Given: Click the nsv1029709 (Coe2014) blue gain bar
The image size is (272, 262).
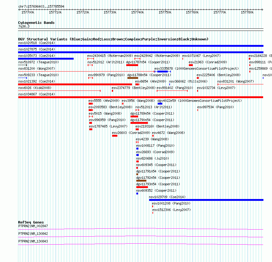Looking at the screenshot, I should pyautogui.click(x=206, y=200).
